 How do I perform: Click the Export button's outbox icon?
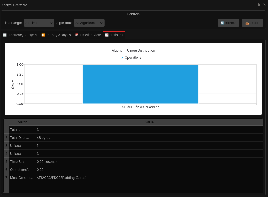coord(247,23)
